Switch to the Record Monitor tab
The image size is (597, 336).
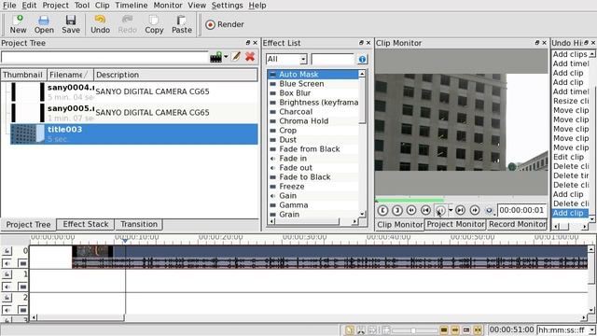point(517,224)
